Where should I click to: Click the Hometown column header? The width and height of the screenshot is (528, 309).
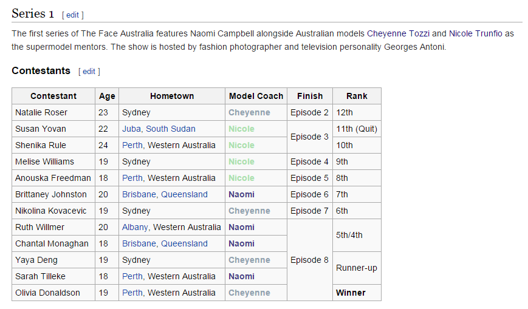[172, 97]
